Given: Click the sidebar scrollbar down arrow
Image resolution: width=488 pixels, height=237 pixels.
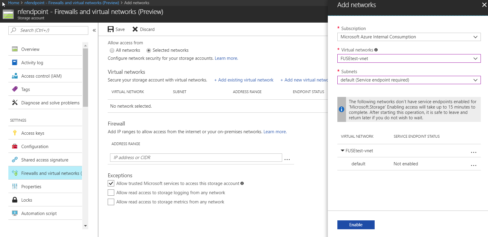Looking at the screenshot, I should (x=86, y=226).
